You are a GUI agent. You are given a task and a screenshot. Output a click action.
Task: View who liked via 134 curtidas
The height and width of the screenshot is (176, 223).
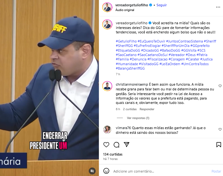tap(113, 154)
